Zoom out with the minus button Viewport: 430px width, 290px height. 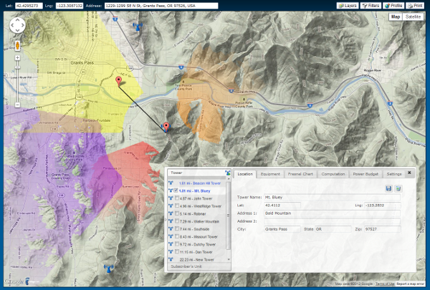tap(17, 105)
